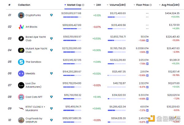Click the Meebits collection icon
Screen dimensions: 184x125
[21, 73]
